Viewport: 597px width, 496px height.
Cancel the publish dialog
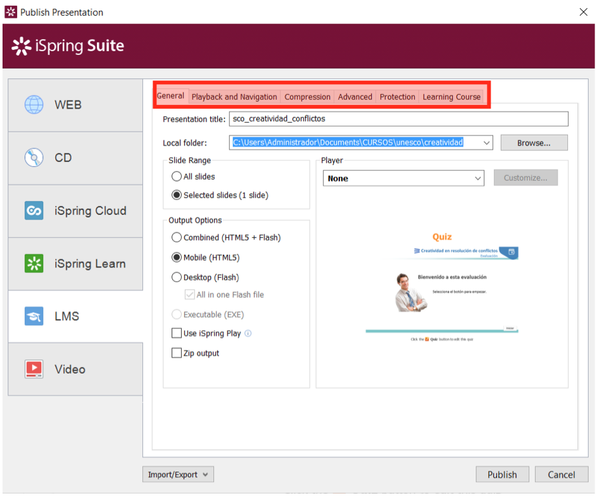(561, 474)
